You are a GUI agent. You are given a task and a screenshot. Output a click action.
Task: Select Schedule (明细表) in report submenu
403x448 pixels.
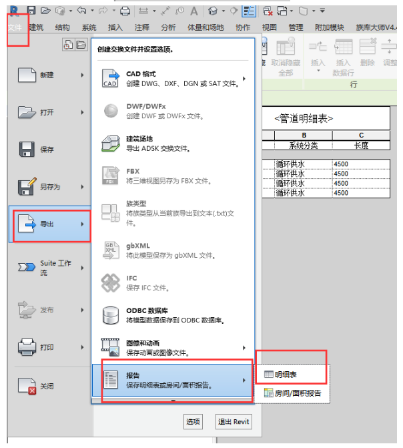pyautogui.click(x=292, y=375)
